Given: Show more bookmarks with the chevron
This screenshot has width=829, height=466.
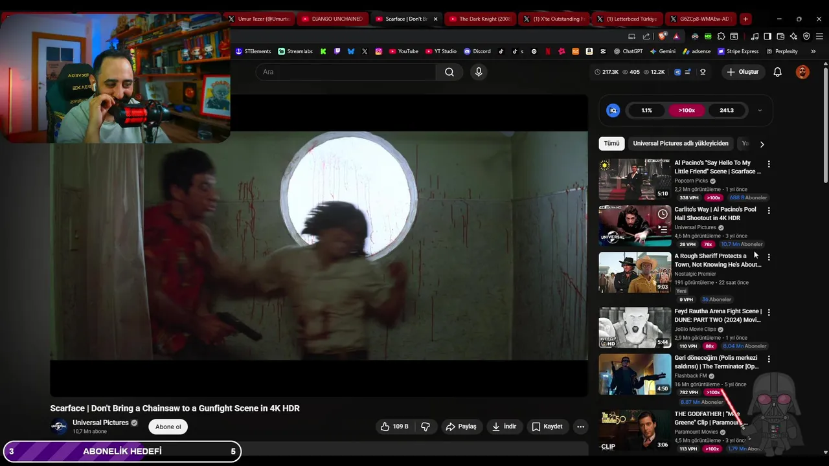Looking at the screenshot, I should [813, 51].
